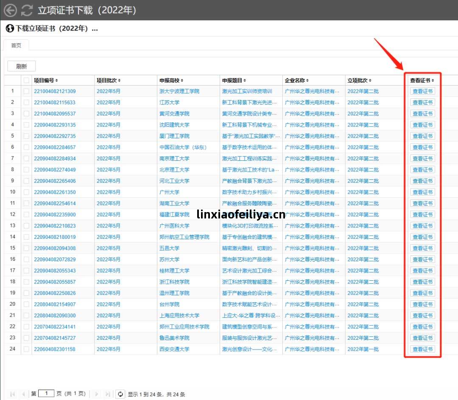Screen dimensions: 458x400
Task: Click the 查看证书 column header
Action: click(422, 80)
